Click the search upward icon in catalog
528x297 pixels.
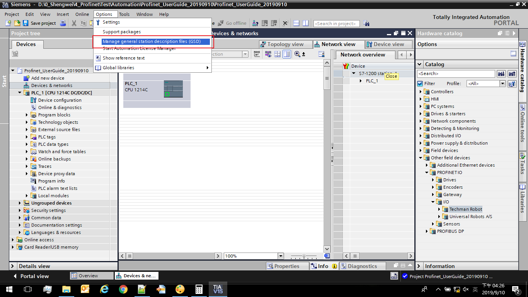[512, 73]
